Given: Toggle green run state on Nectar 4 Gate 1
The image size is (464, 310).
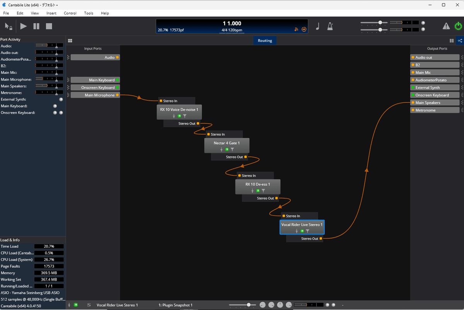Looking at the screenshot, I should click(x=227, y=149).
